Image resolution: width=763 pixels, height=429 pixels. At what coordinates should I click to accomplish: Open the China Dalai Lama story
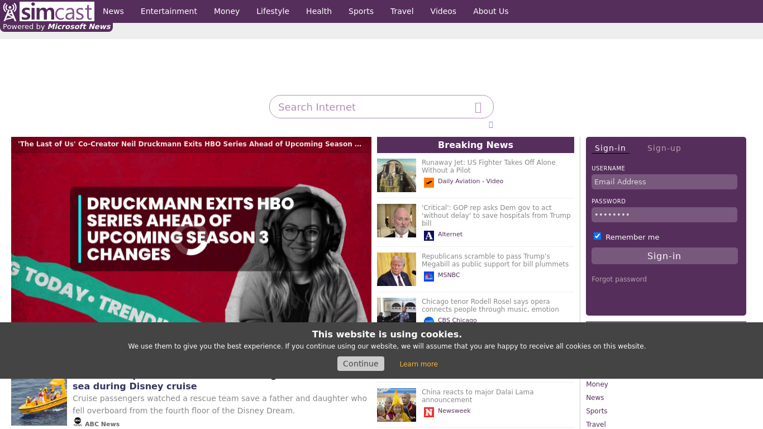point(478,396)
